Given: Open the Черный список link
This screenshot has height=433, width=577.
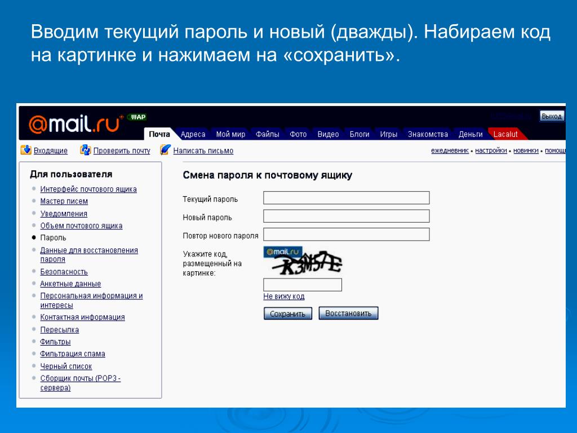Looking at the screenshot, I should click(66, 366).
